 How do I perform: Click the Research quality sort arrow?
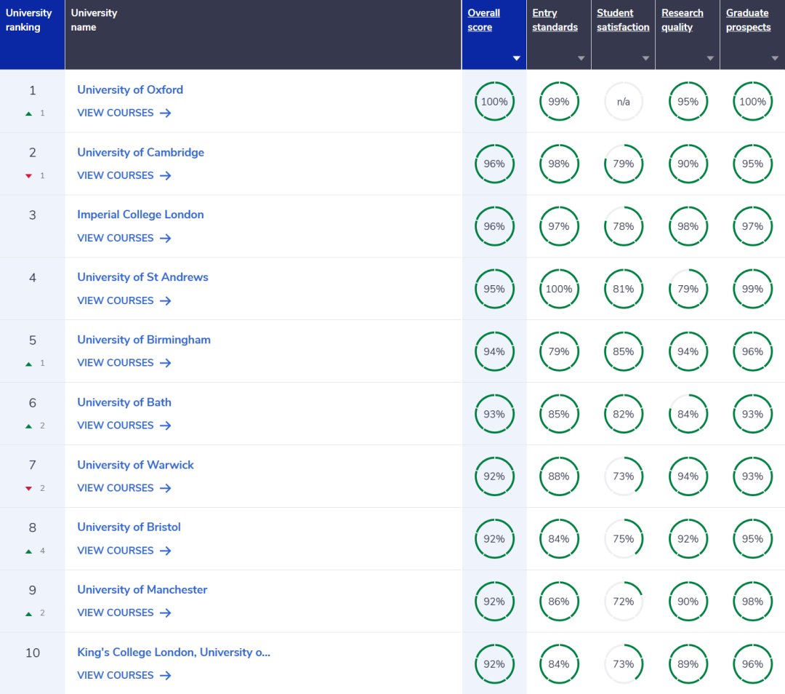[710, 58]
